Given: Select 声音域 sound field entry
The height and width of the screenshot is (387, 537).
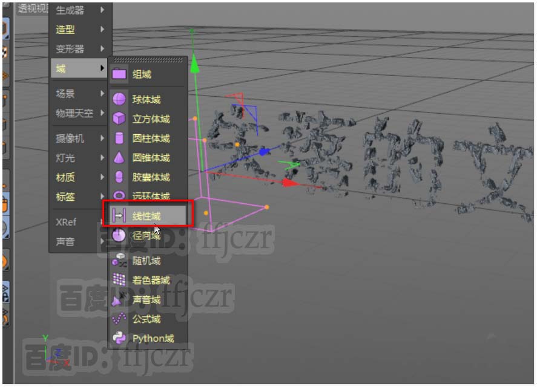Looking at the screenshot, I should [148, 300].
